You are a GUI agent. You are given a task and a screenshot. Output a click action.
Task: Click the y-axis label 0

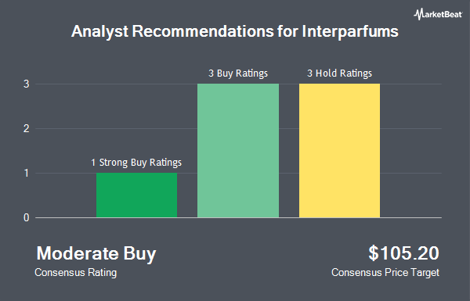pyautogui.click(x=27, y=218)
